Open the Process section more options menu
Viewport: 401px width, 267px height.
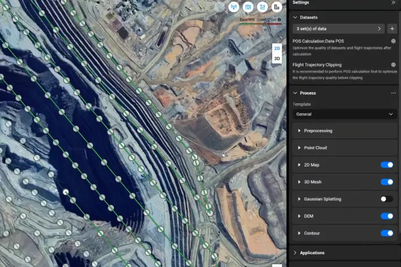pos(393,93)
